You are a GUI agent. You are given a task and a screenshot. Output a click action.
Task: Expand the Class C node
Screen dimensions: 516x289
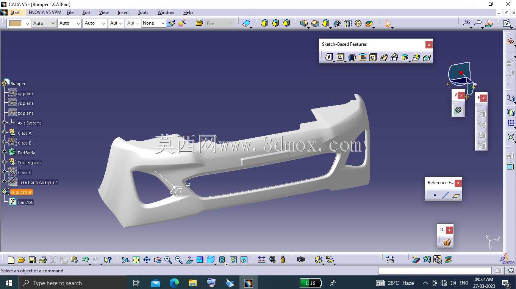(5, 172)
